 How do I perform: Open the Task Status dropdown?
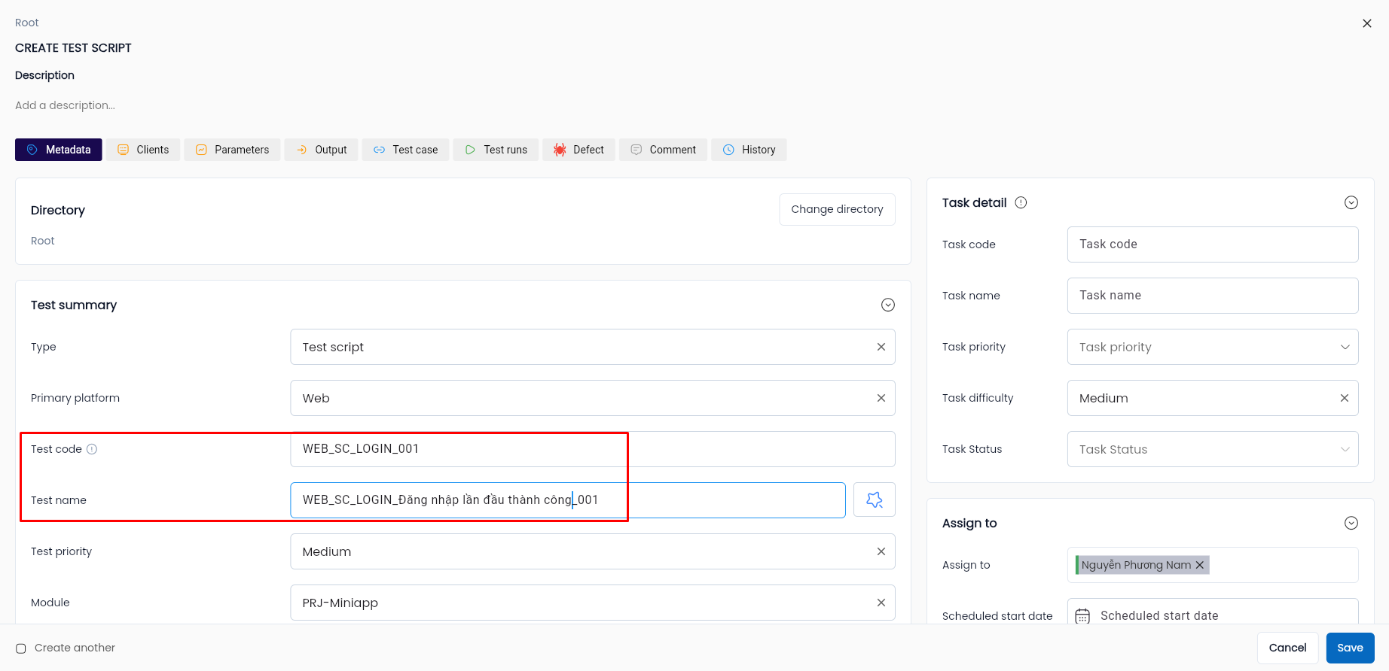[x=1212, y=449]
